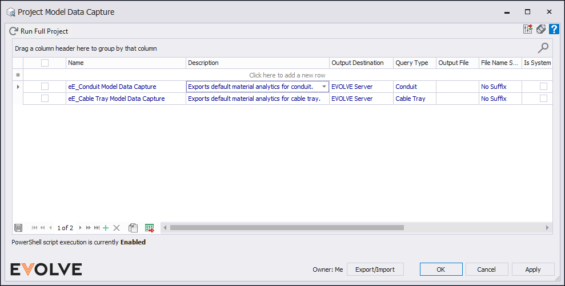This screenshot has height=286, width=565.
Task: Open the settings import/export sliders icon
Action: click(x=528, y=29)
